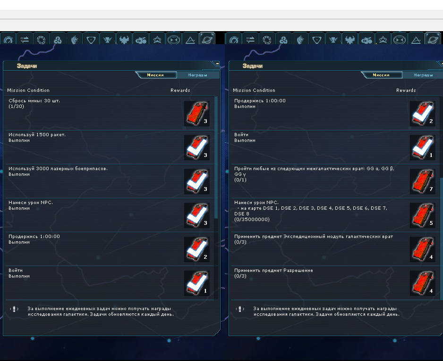
Task: Select Миссии tab in right Задачи window
Action: (381, 75)
